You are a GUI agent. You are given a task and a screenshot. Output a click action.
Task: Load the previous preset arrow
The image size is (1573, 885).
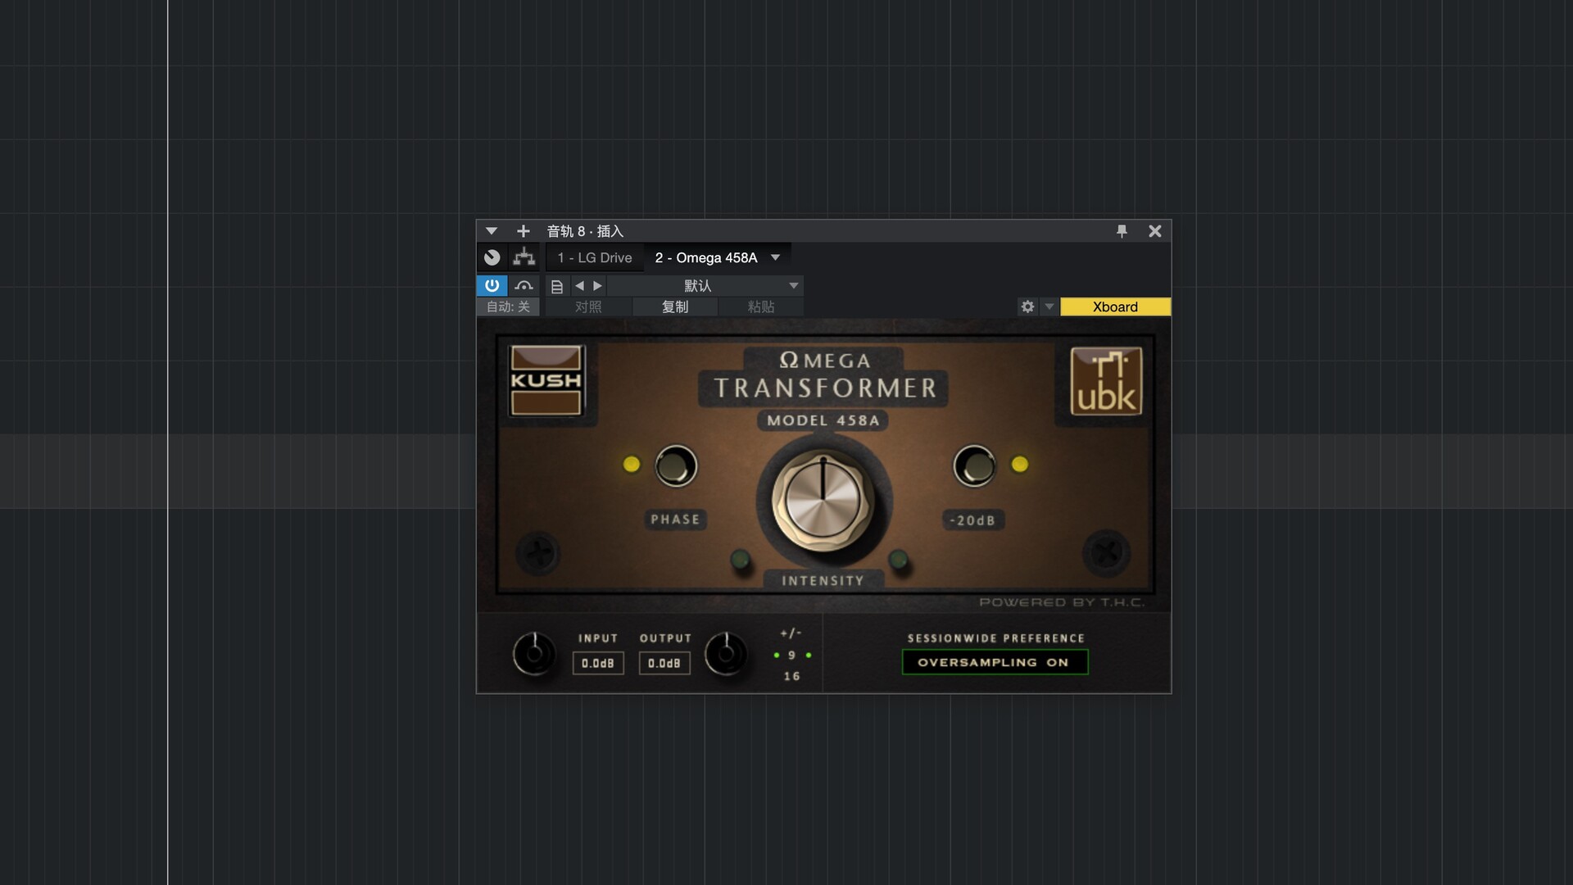coord(579,285)
